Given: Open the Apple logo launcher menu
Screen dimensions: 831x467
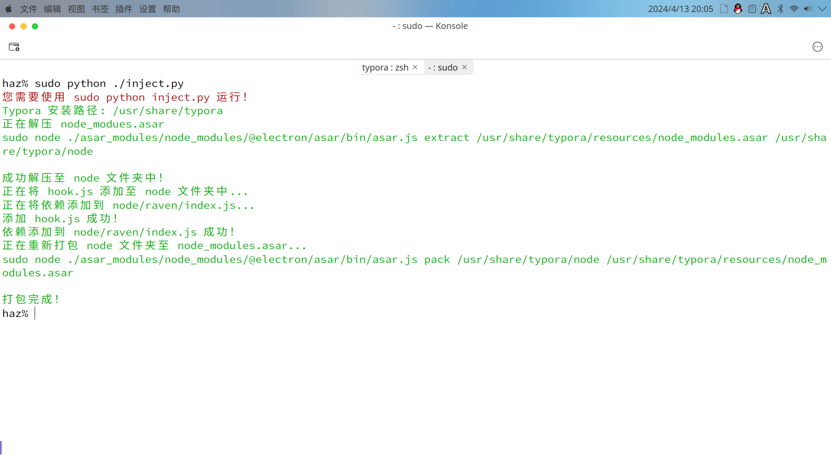Looking at the screenshot, I should (x=9, y=9).
